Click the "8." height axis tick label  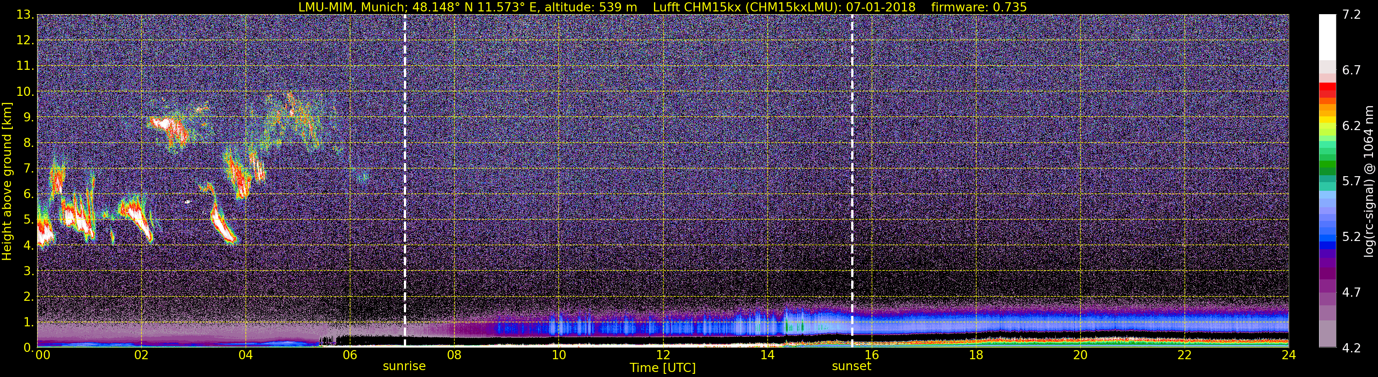(x=28, y=142)
